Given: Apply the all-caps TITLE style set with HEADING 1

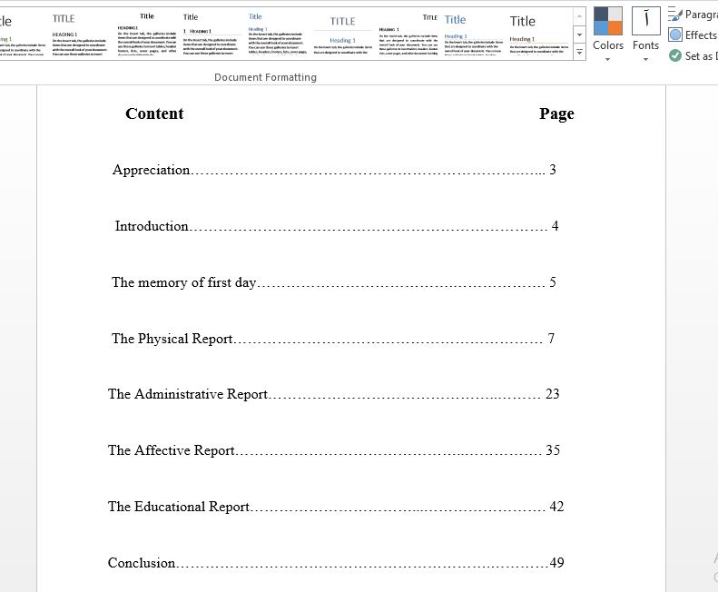Looking at the screenshot, I should pyautogui.click(x=79, y=35).
